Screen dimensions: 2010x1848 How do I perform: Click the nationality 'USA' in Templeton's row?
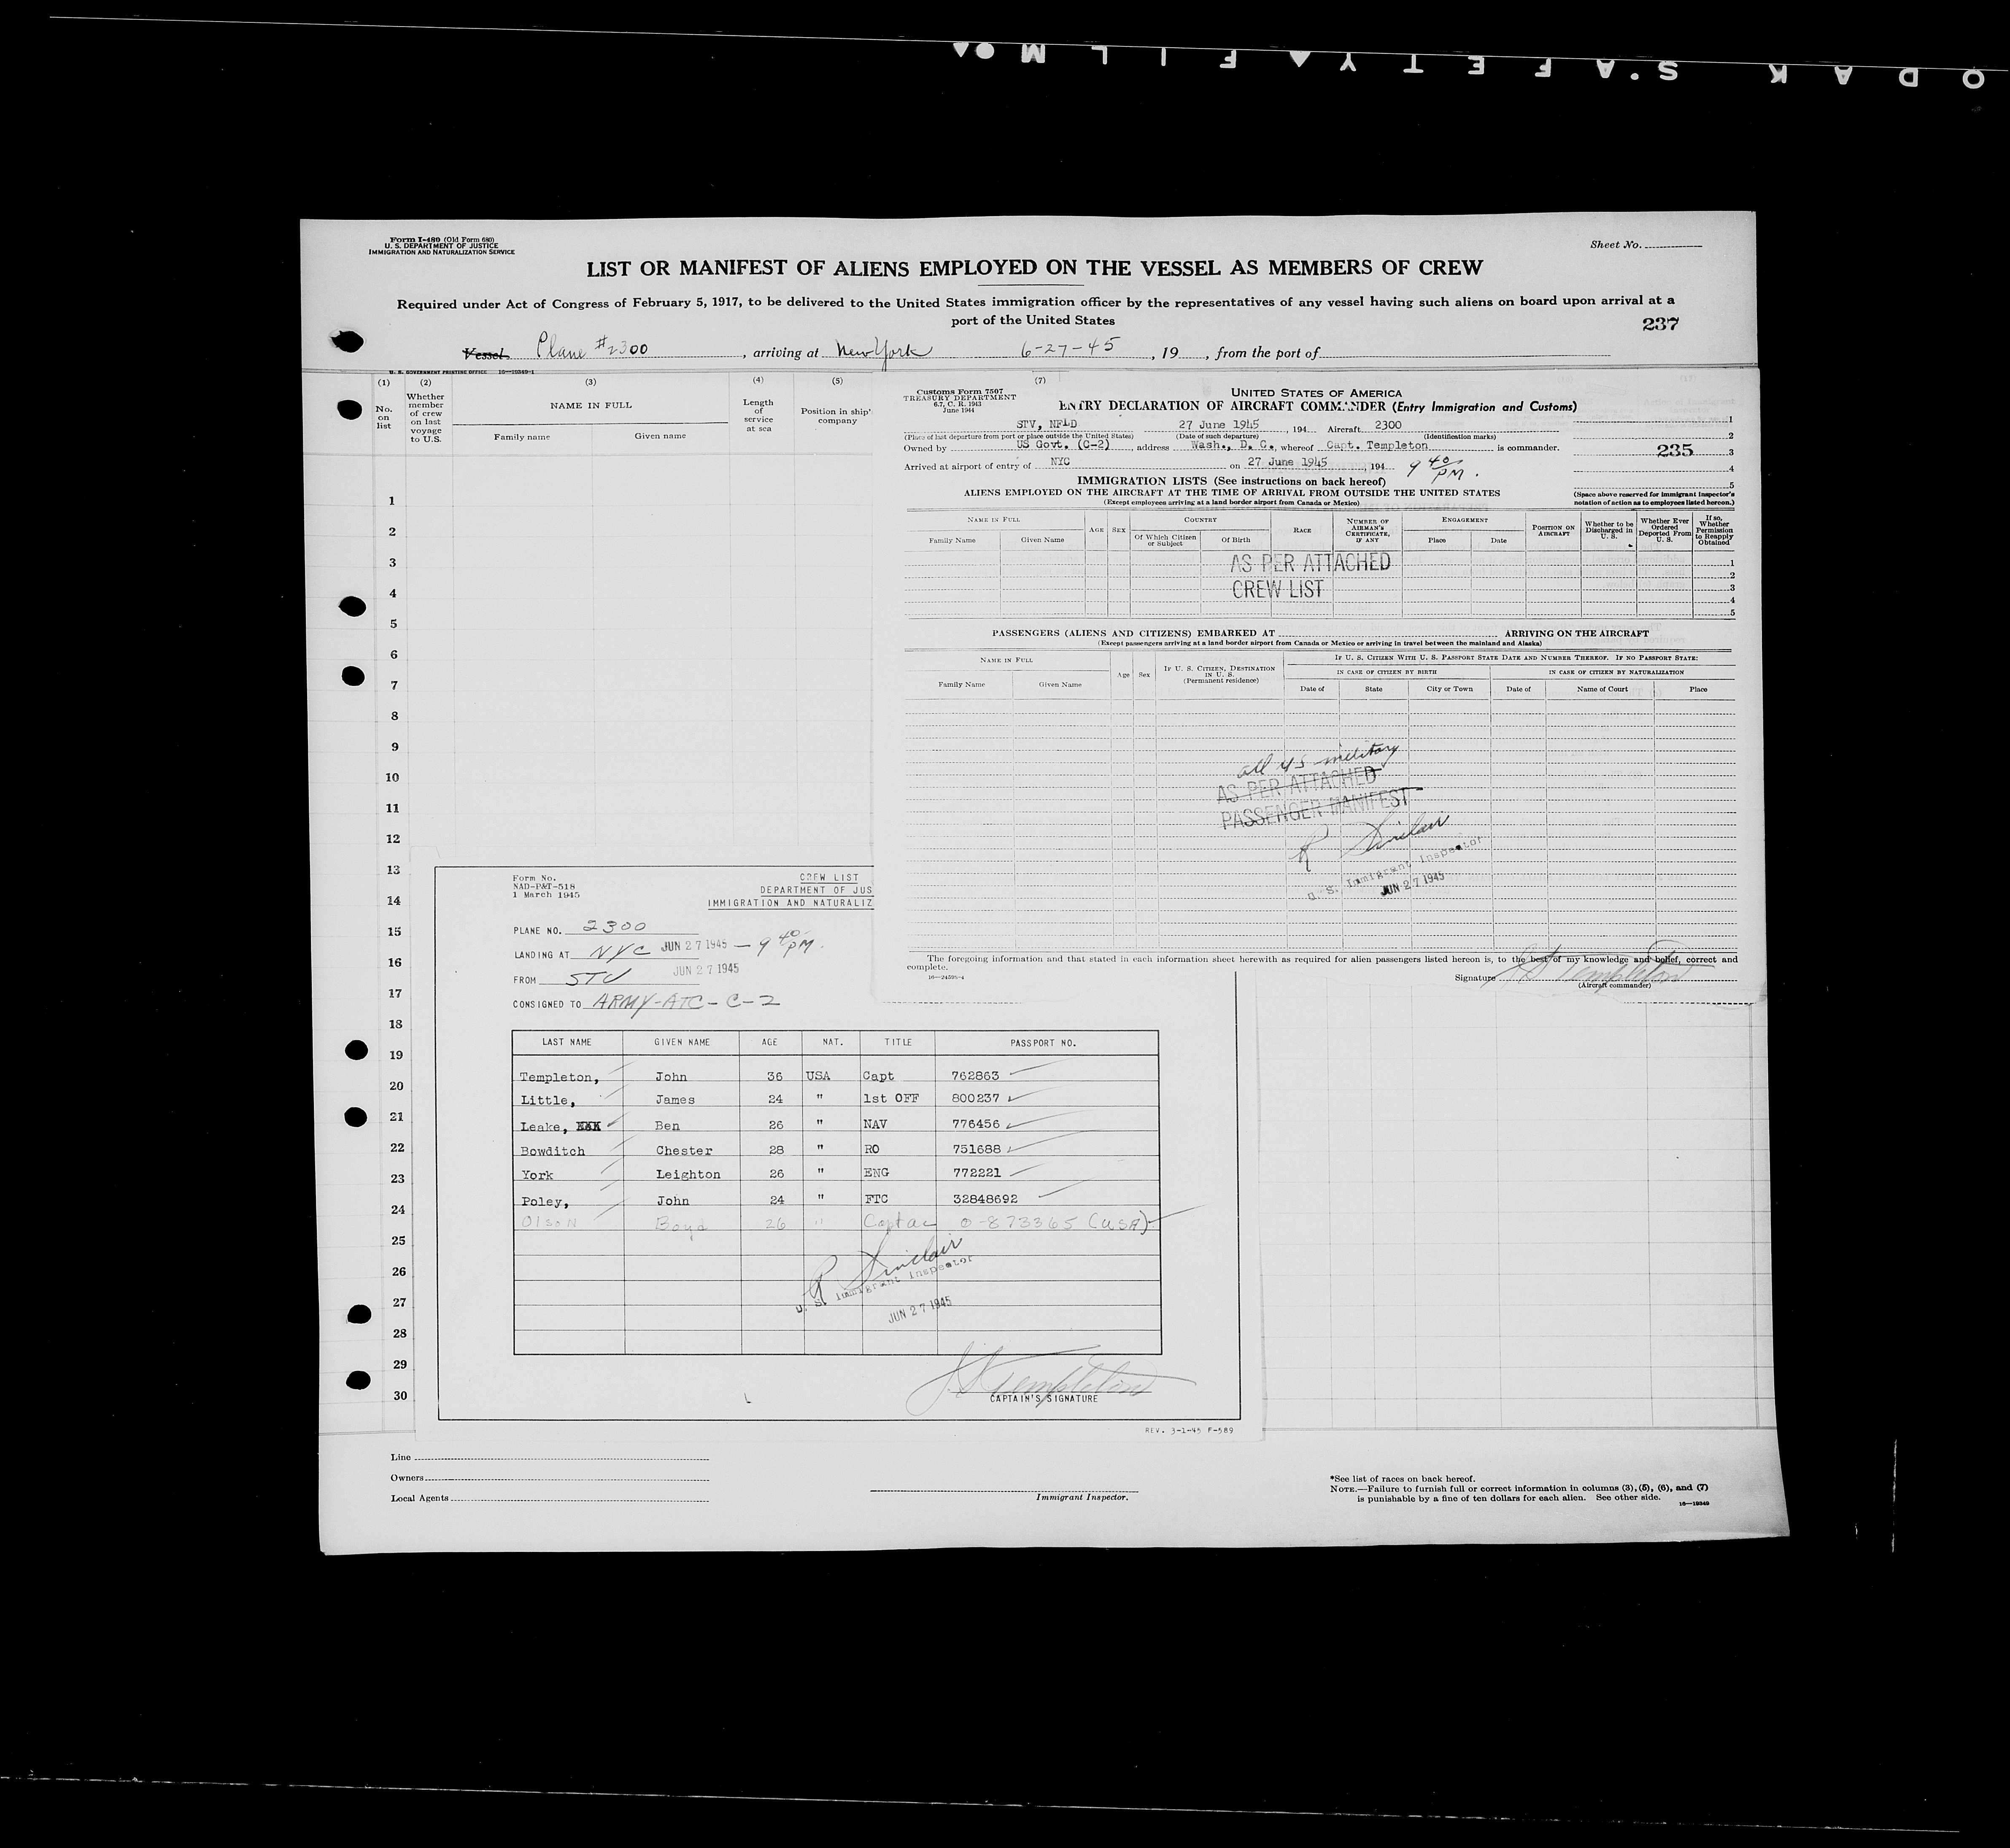coord(818,1077)
